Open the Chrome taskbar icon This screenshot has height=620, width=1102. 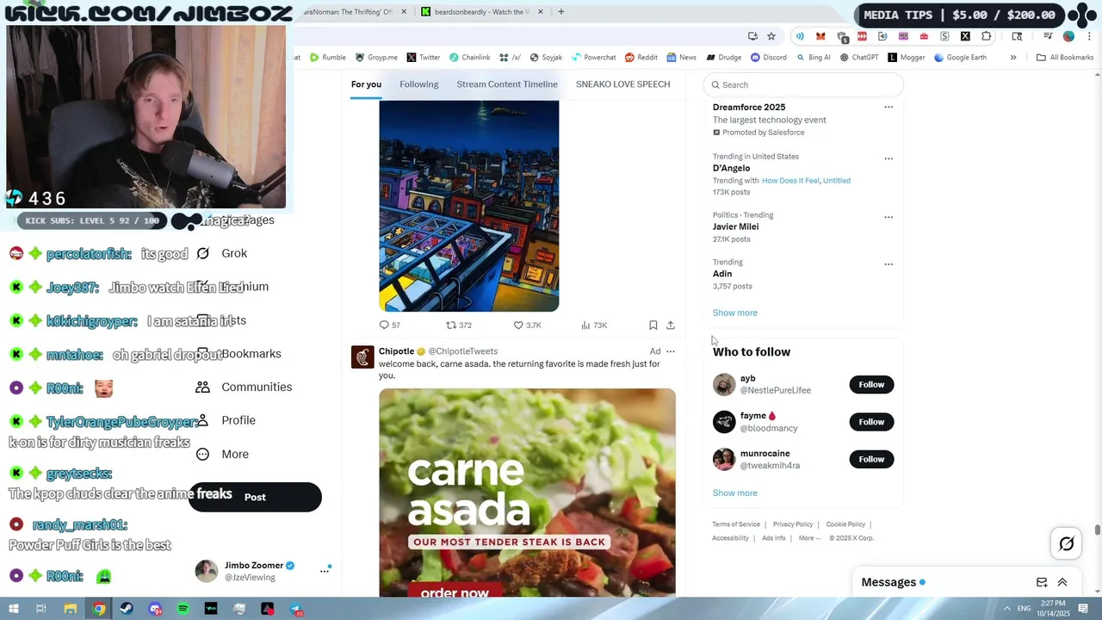pyautogui.click(x=99, y=609)
